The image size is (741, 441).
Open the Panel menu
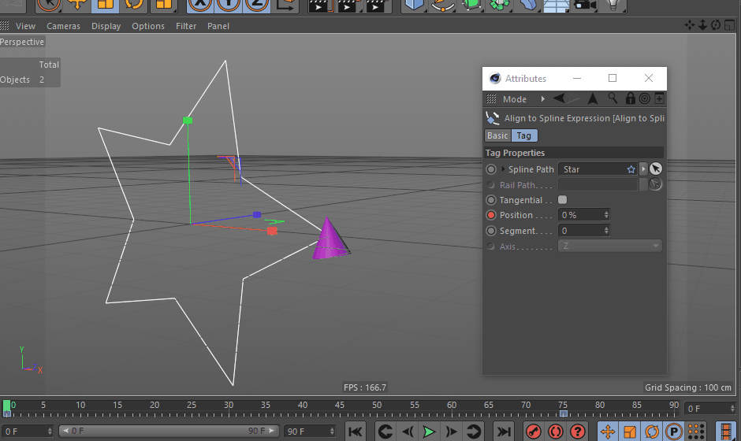pyautogui.click(x=218, y=26)
